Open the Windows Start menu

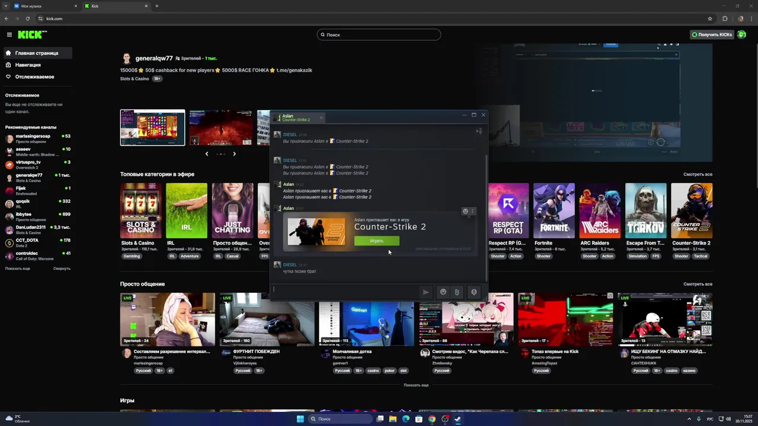coord(300,419)
